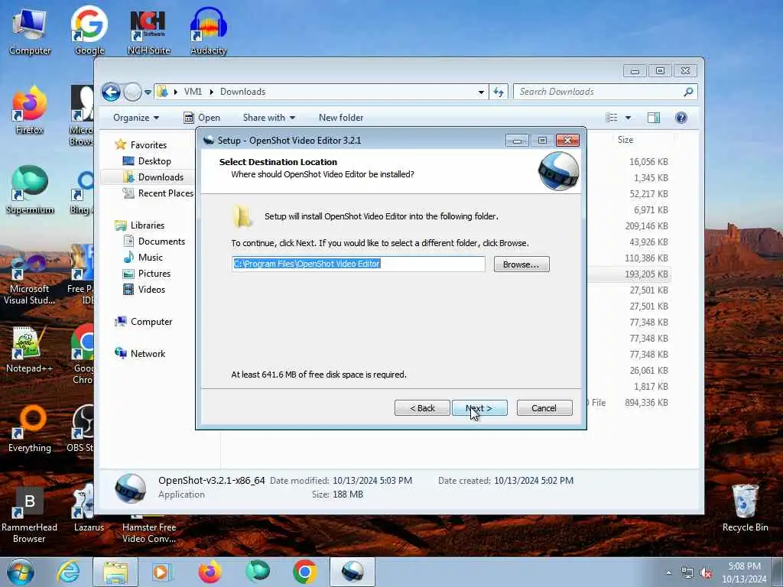Screen dimensions: 783x587
Task: Launch Firefox from the desktop icon
Action: point(30,111)
